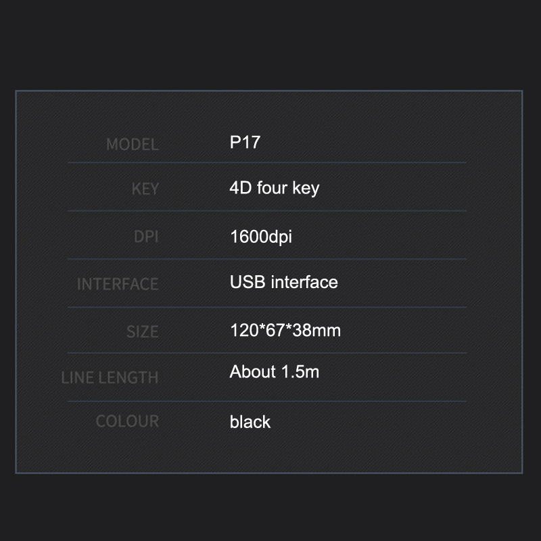This screenshot has height=541, width=541.
Task: Select the "USB interface" text
Action: click(x=283, y=281)
